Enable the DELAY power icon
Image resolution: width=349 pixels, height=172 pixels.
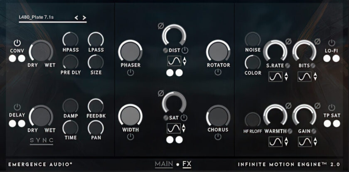pyautogui.click(x=17, y=107)
